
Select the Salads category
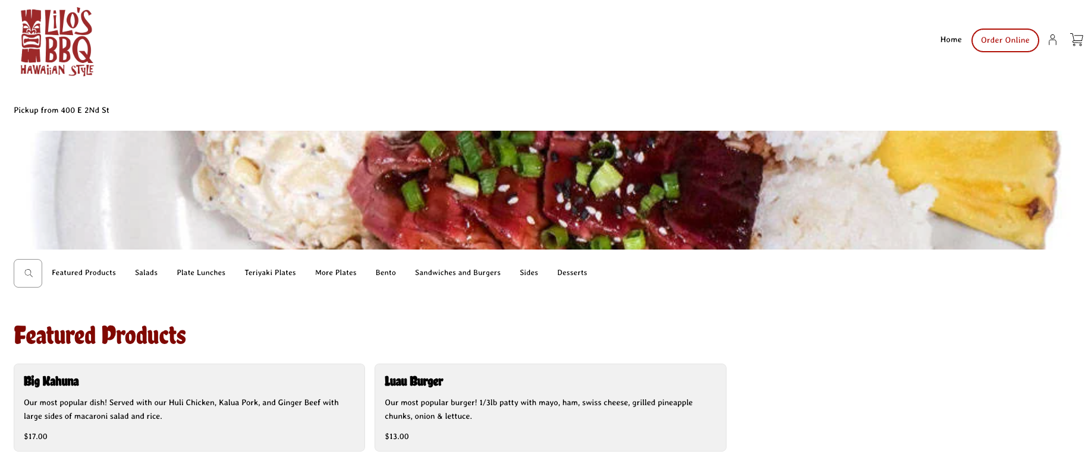point(146,273)
